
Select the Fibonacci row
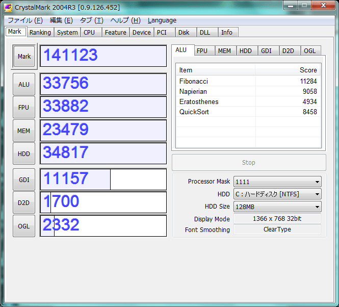pyautogui.click(x=248, y=81)
